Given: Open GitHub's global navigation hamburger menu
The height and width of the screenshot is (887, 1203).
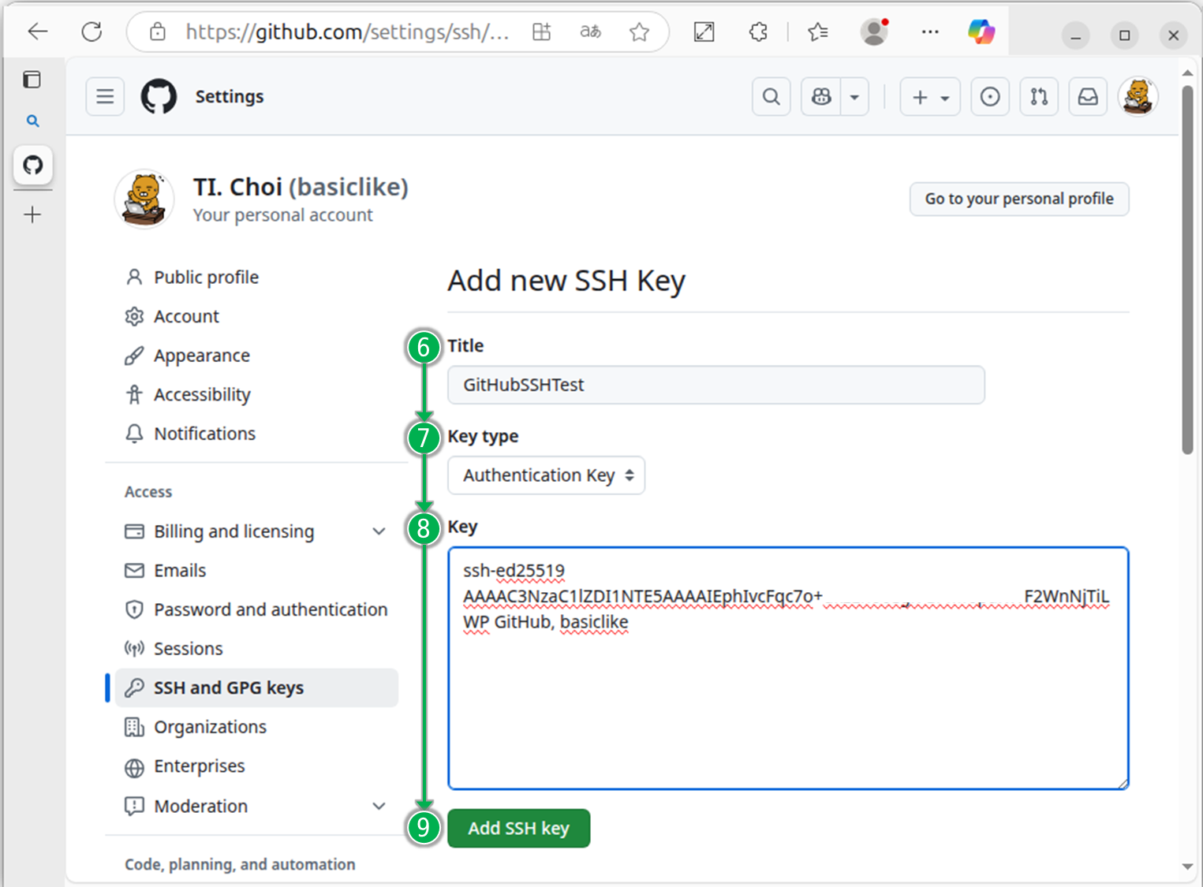Looking at the screenshot, I should coord(105,96).
